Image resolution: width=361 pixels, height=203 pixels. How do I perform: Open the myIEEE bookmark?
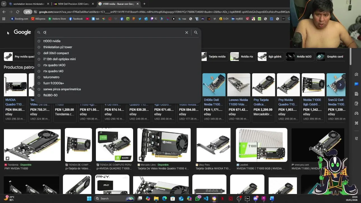point(237,19)
